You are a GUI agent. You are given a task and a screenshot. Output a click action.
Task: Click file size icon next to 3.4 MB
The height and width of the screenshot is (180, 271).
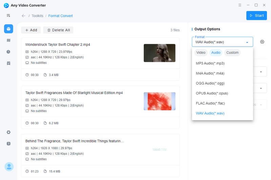point(45,75)
